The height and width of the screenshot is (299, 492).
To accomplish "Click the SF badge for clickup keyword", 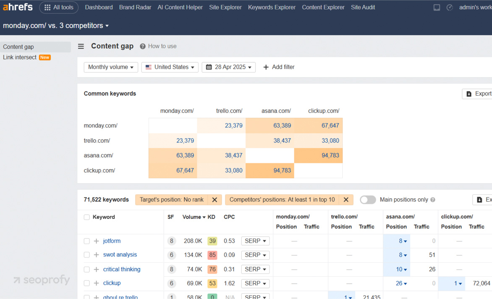I will (x=171, y=283).
